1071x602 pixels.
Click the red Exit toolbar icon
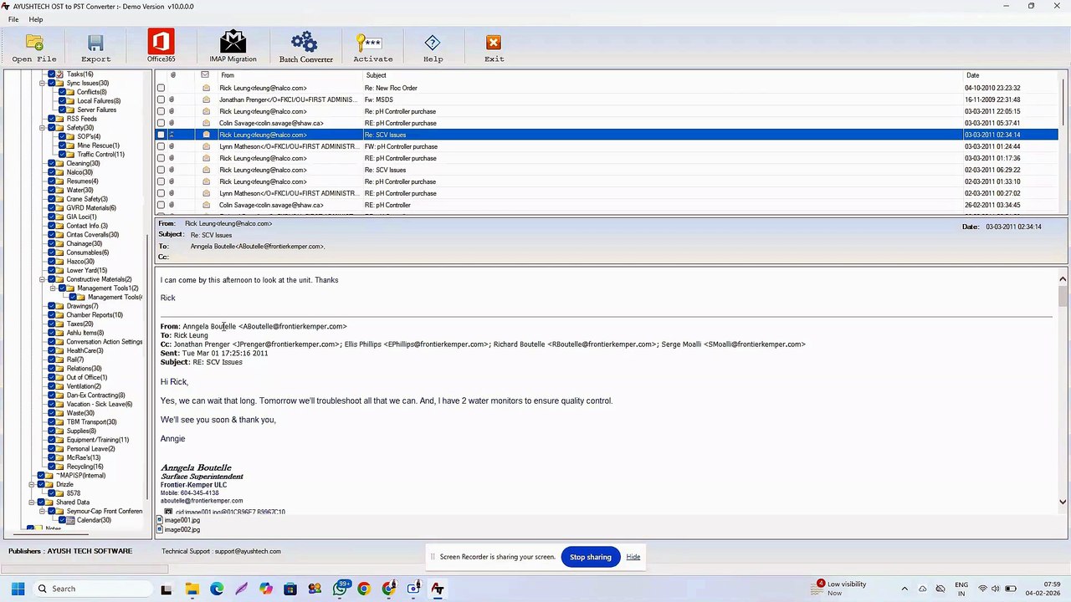click(x=494, y=43)
